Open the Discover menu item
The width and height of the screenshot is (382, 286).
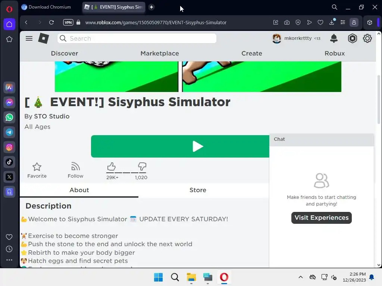[x=65, y=53]
